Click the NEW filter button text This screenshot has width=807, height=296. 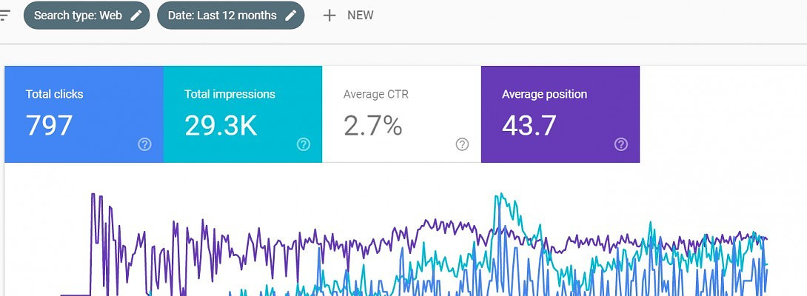coord(361,16)
